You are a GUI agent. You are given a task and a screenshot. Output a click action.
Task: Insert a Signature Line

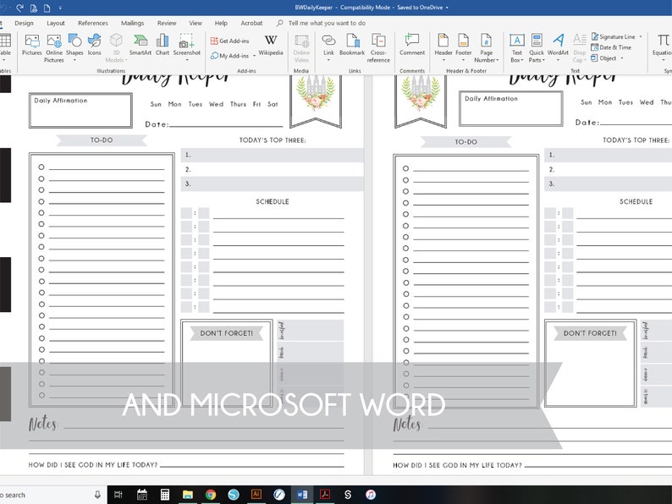coord(613,36)
